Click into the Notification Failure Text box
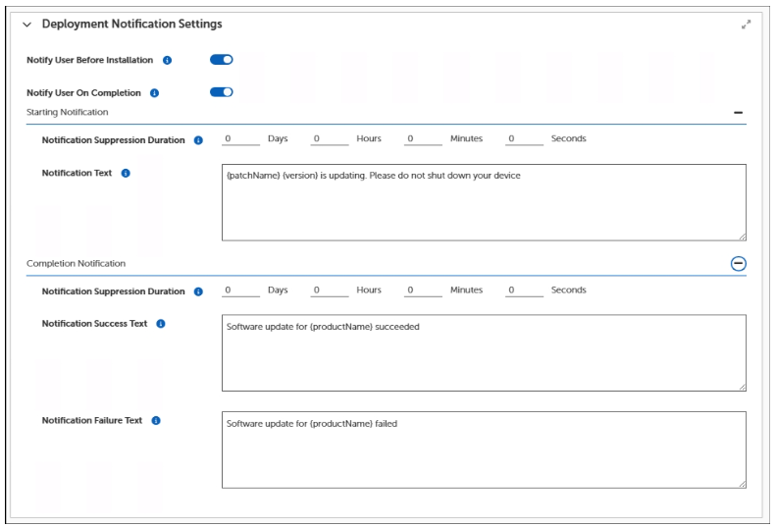Screen dimensions: 777x527 point(483,449)
